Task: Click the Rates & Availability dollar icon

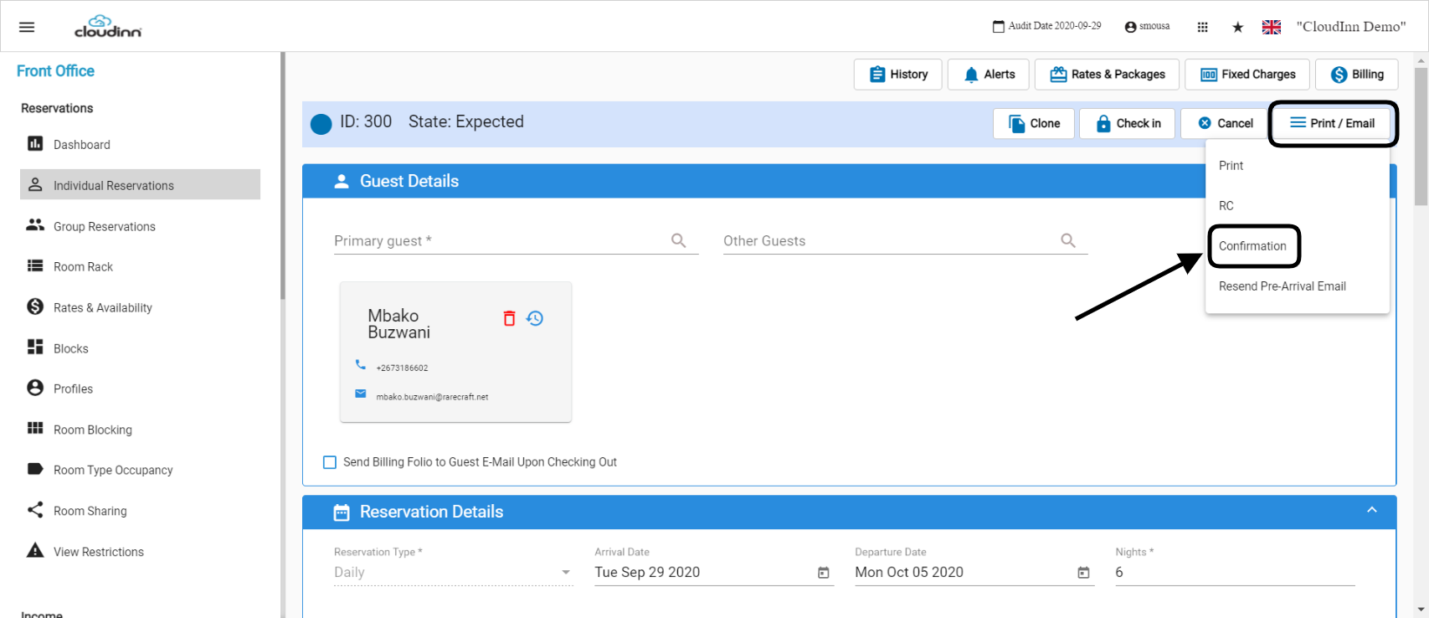Action: 35,306
